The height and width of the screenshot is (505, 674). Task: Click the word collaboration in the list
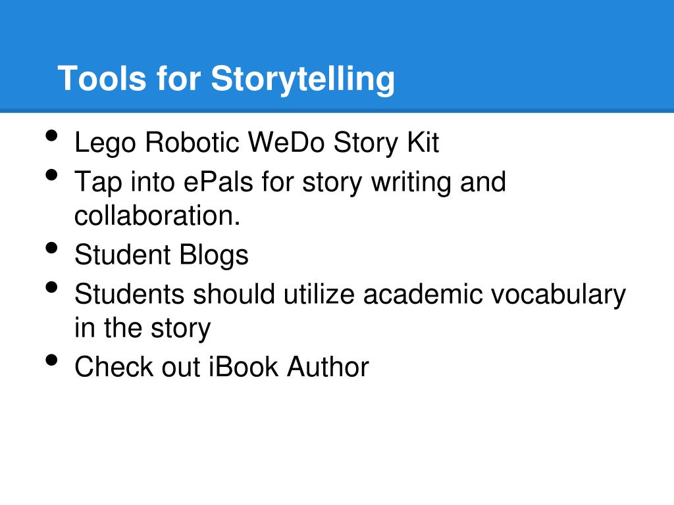click(154, 216)
